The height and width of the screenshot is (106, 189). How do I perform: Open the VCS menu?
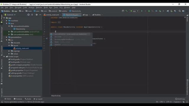tap(61, 7)
